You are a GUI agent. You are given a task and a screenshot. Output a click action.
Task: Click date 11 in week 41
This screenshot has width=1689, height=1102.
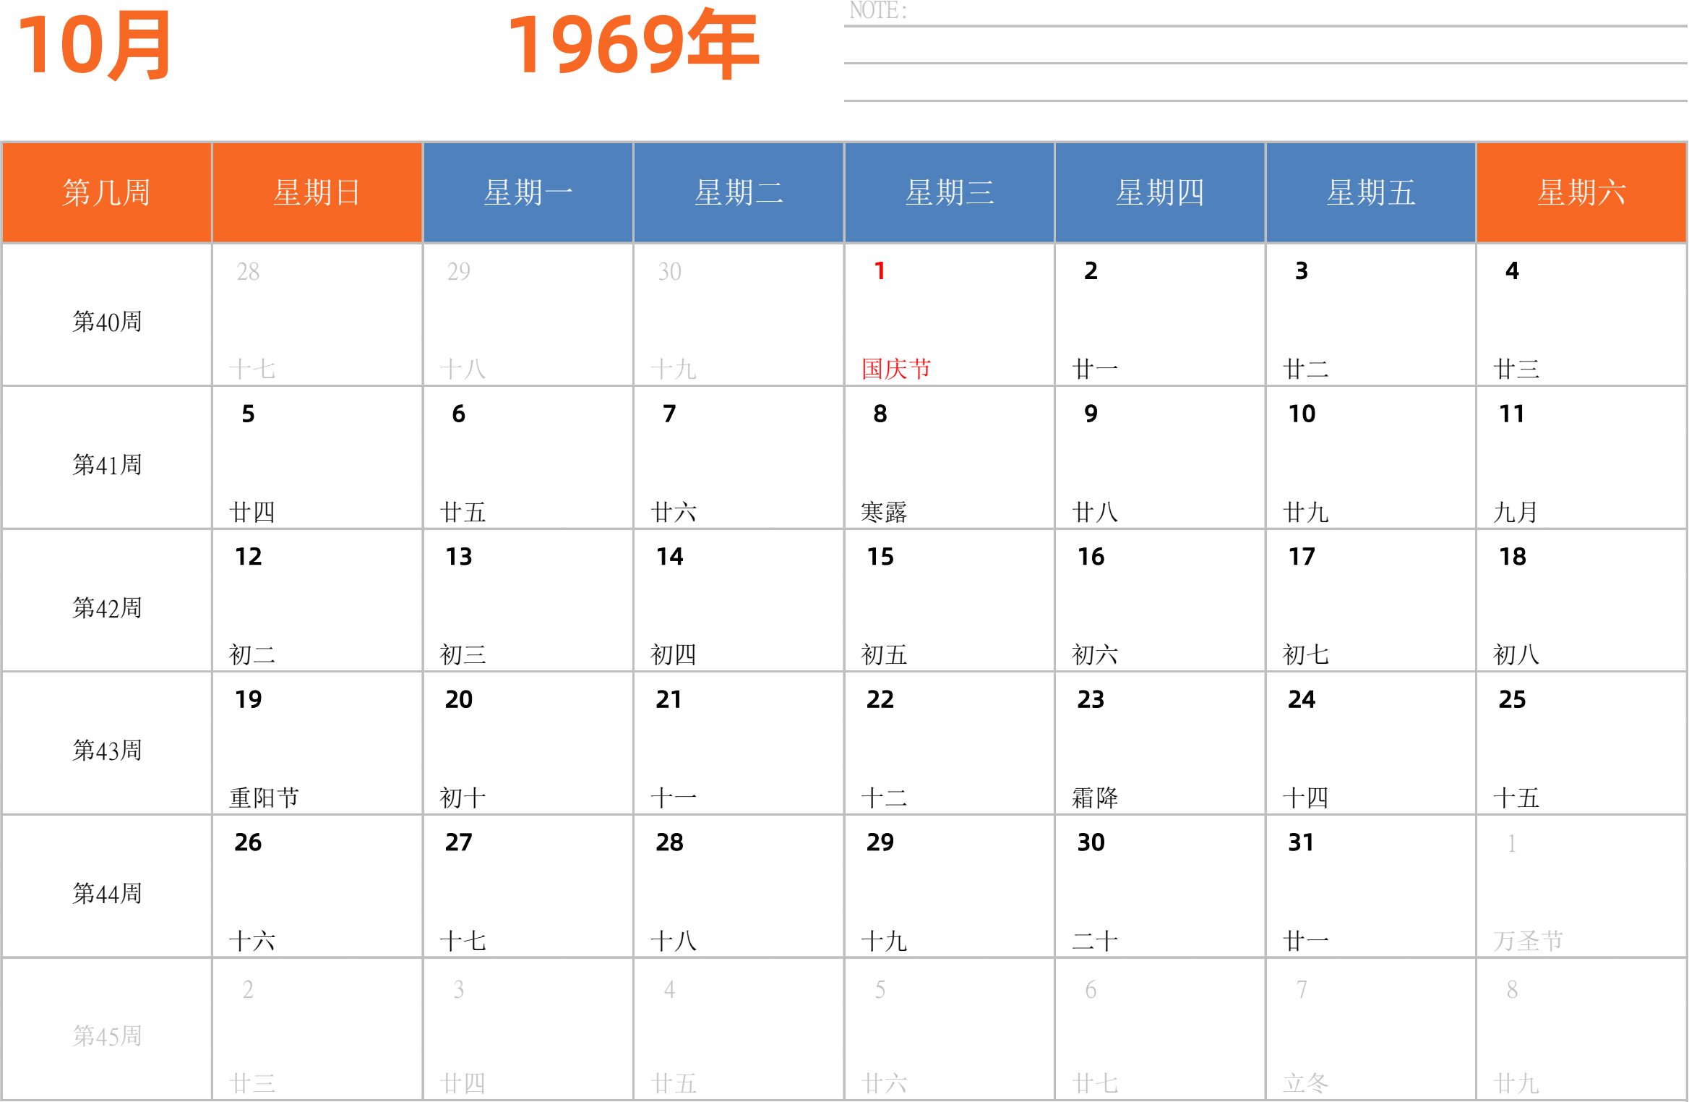pyautogui.click(x=1512, y=414)
